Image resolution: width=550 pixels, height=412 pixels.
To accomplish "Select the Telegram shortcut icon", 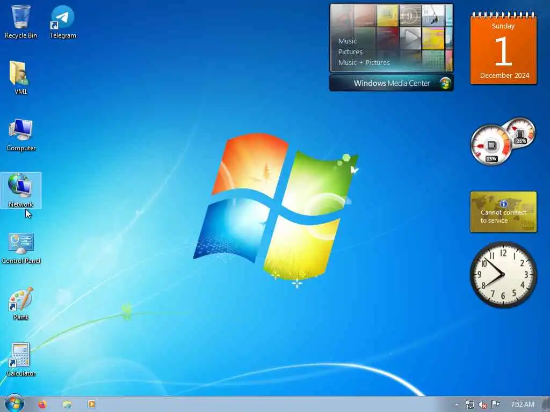I will tap(62, 21).
